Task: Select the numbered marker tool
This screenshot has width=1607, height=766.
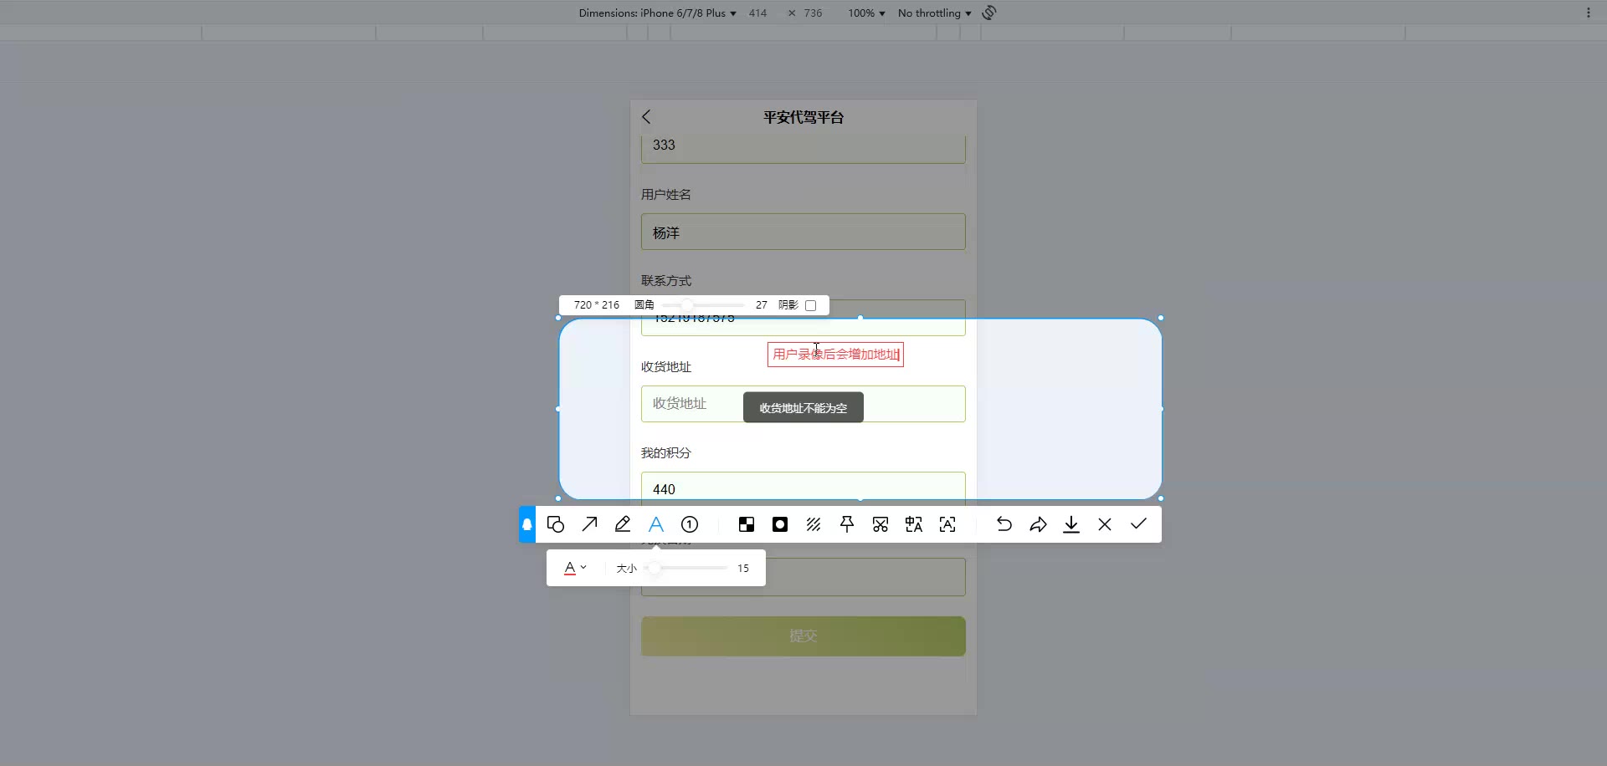Action: (690, 524)
